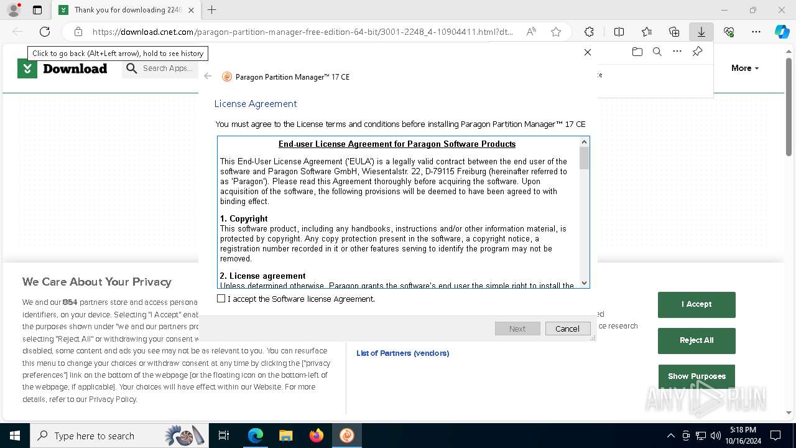The height and width of the screenshot is (448, 796).
Task: Open tab actions menu icon
Action: click(x=37, y=10)
